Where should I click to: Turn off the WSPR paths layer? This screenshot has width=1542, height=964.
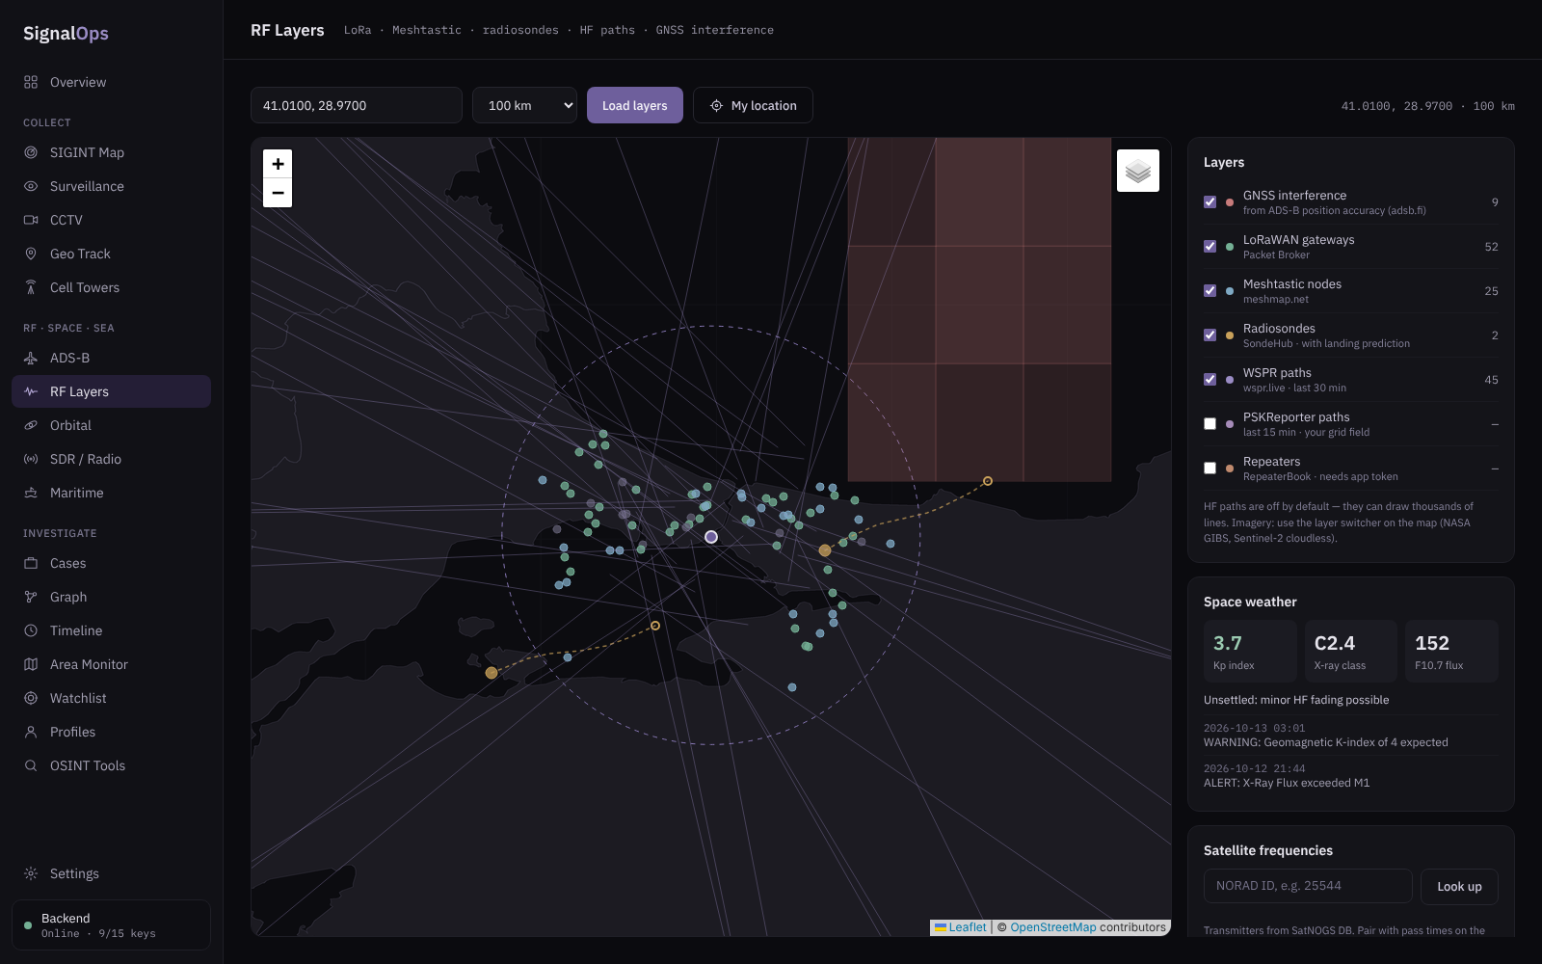click(1210, 380)
